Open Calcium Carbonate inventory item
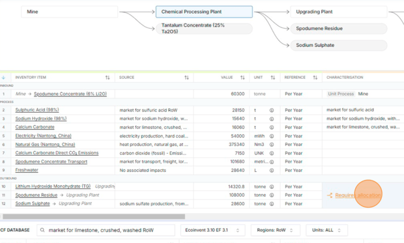404x243 pixels. pyautogui.click(x=35, y=127)
